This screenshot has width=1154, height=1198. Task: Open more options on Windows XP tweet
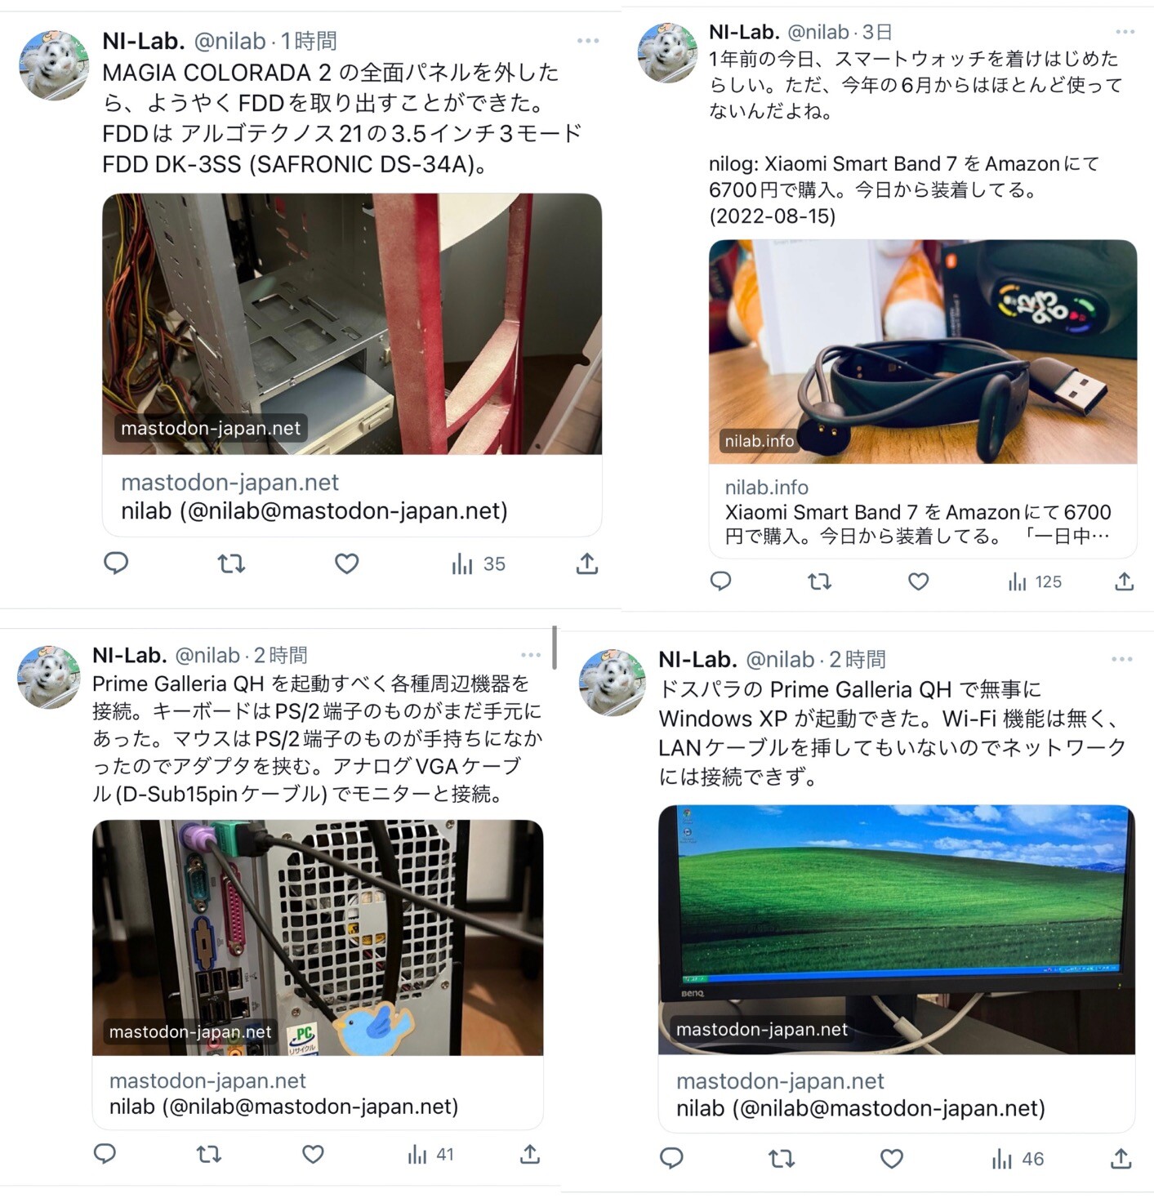(x=1121, y=659)
